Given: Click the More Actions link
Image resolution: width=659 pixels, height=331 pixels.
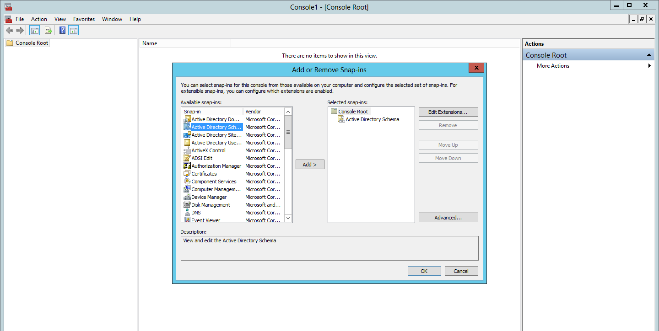Looking at the screenshot, I should [553, 66].
